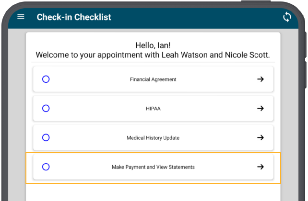Click the Make Payment row arrow
308x201 pixels.
pyautogui.click(x=261, y=167)
